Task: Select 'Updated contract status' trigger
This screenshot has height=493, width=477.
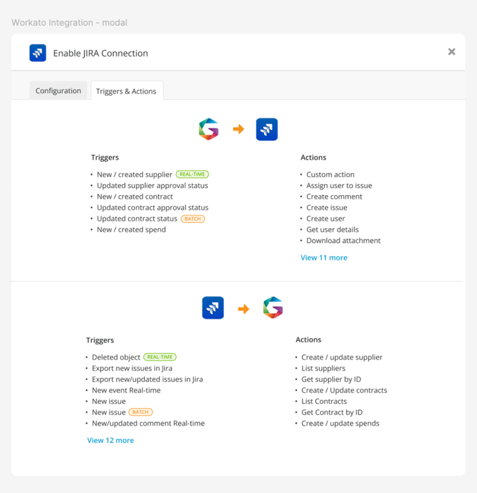Action: click(x=137, y=219)
